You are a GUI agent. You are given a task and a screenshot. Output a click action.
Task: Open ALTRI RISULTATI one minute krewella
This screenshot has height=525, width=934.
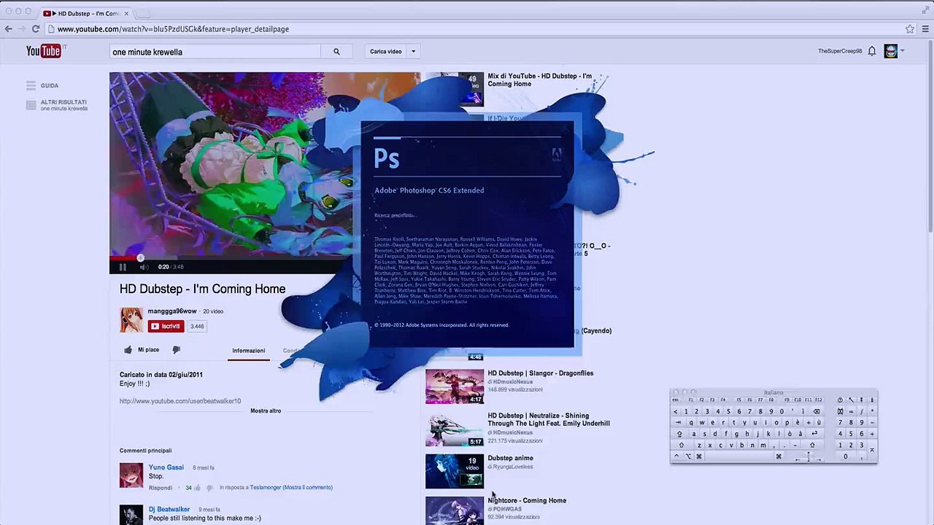pyautogui.click(x=63, y=105)
